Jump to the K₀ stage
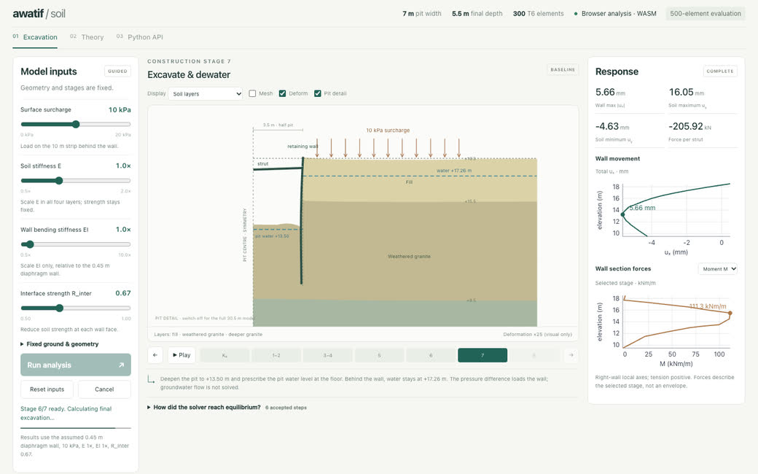This screenshot has width=758, height=474. (224, 355)
